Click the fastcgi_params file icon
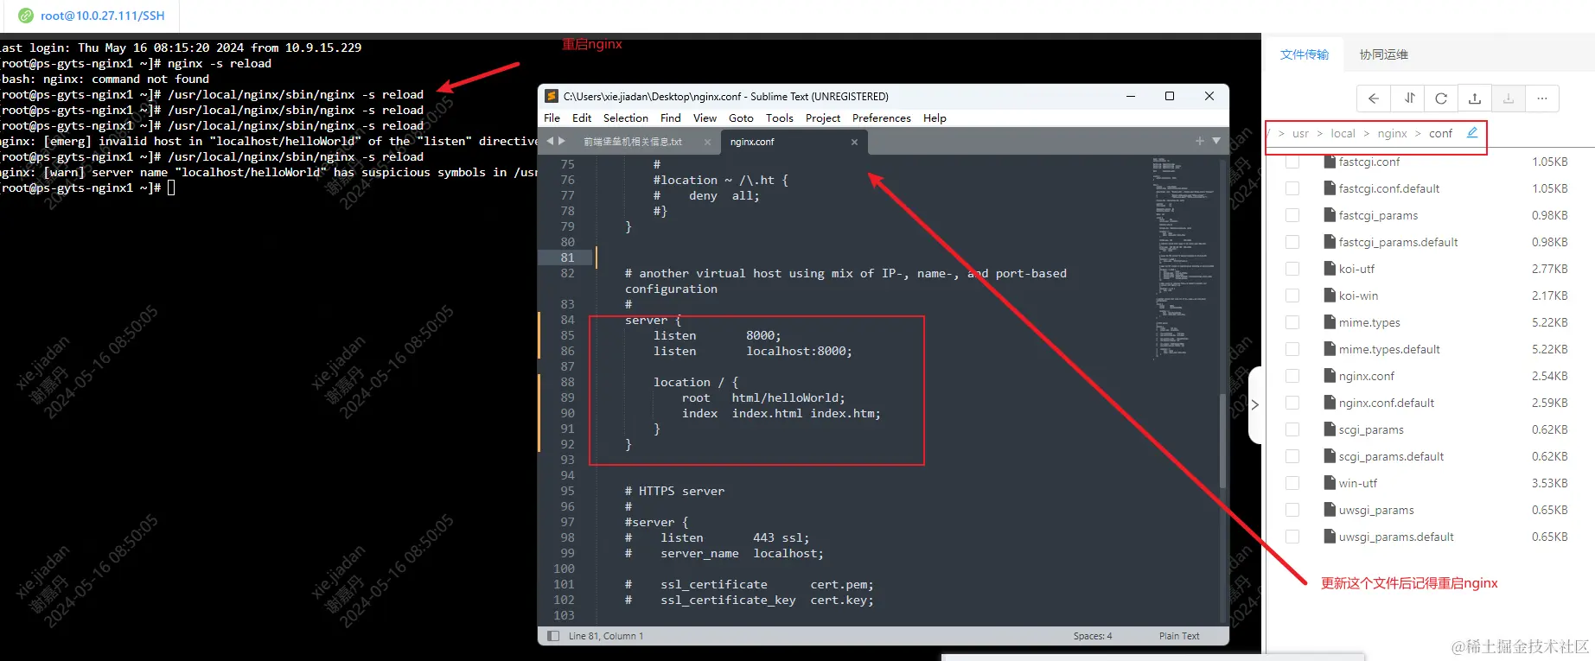The image size is (1595, 661). 1330,215
